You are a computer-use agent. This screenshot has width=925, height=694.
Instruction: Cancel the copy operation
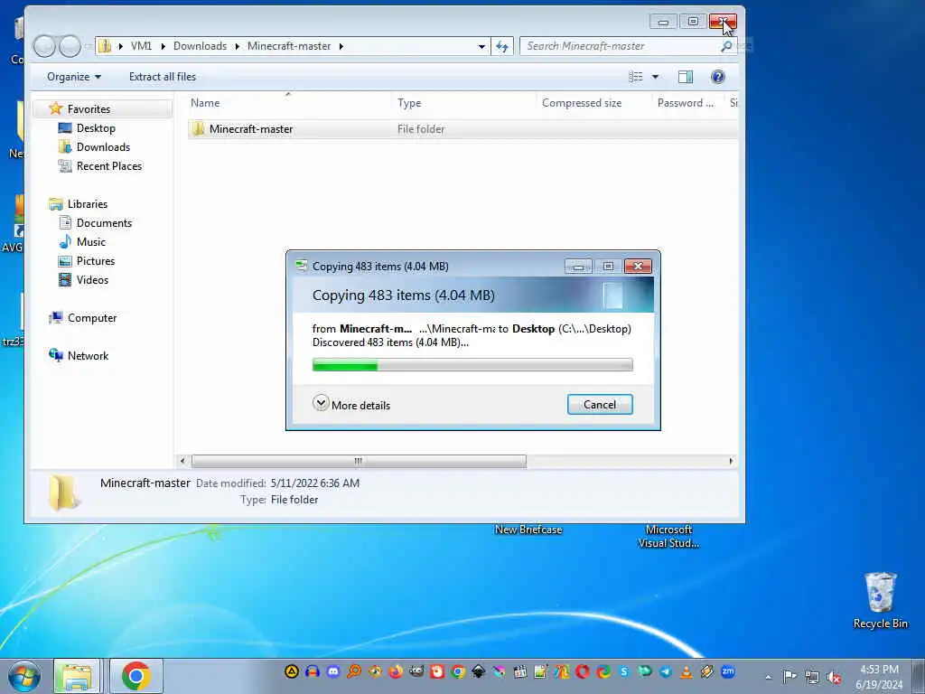coord(600,405)
